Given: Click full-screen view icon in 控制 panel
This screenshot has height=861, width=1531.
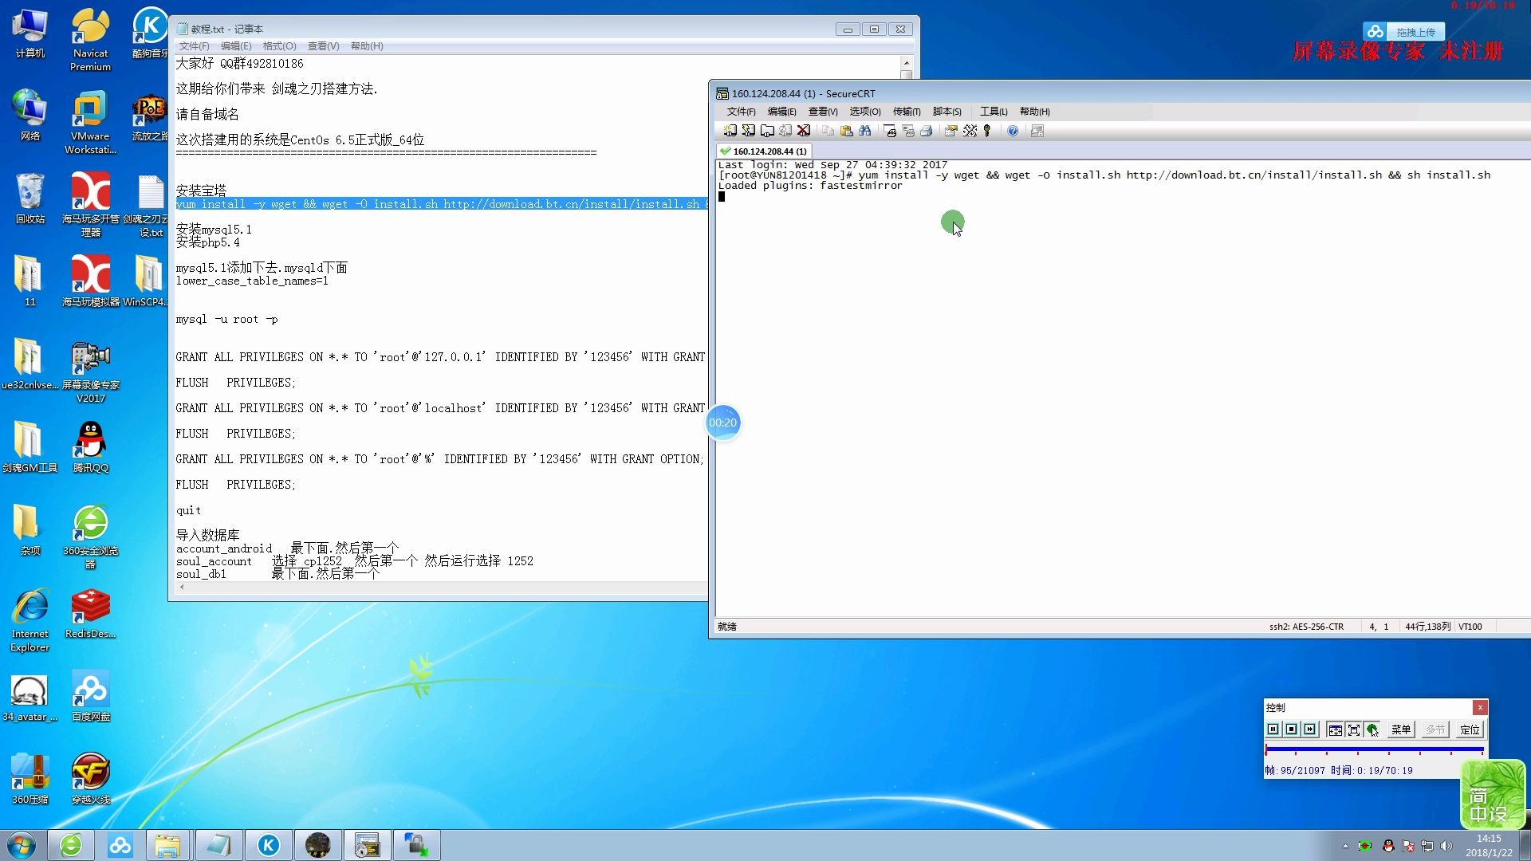Looking at the screenshot, I should pyautogui.click(x=1354, y=729).
